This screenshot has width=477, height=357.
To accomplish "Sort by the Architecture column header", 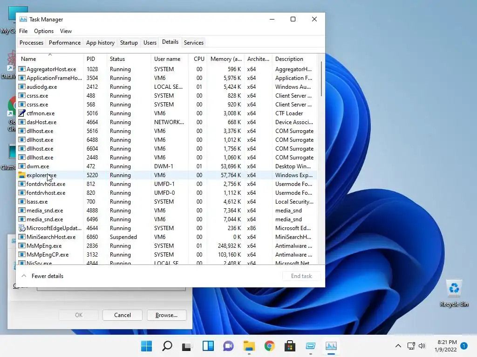I will pos(258,59).
